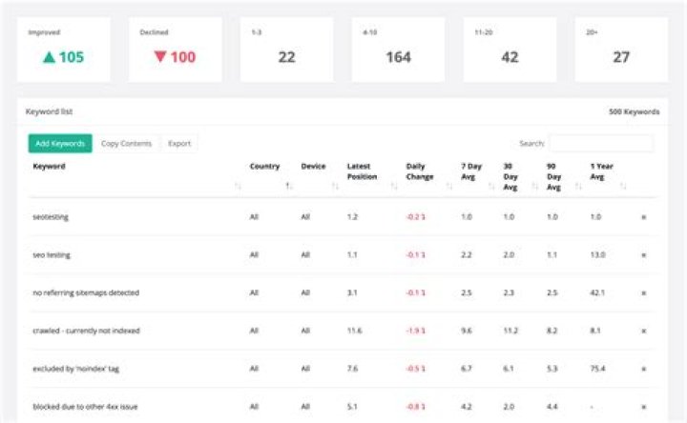Sort by Country column arrows icon

point(288,187)
